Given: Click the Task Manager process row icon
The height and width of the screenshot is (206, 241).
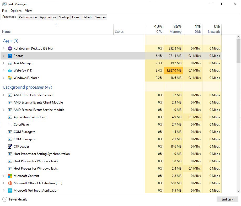Looking at the screenshot, I should pos(10,63).
